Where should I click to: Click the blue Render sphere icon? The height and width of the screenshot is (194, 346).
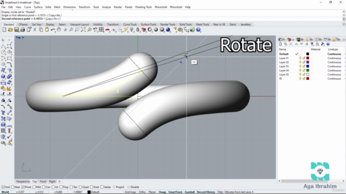(168, 30)
